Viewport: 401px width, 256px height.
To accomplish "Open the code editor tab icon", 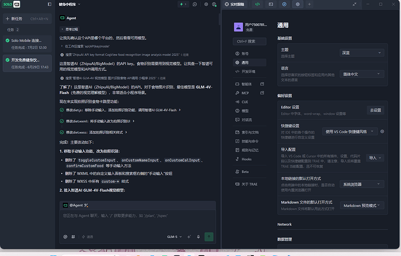I will point(257,4).
